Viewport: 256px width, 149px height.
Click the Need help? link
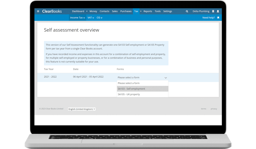tap(208, 18)
